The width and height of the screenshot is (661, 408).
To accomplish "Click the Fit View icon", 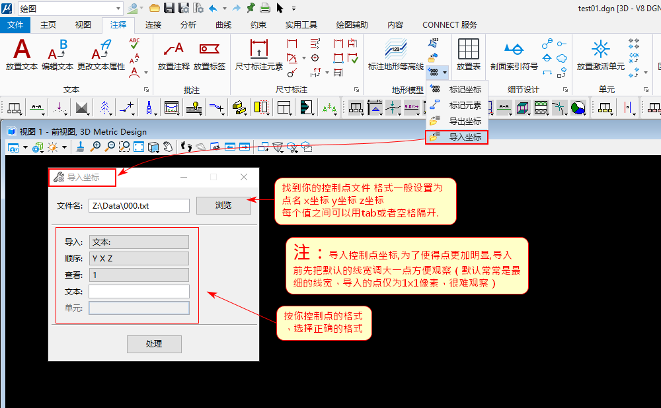I will tap(139, 147).
